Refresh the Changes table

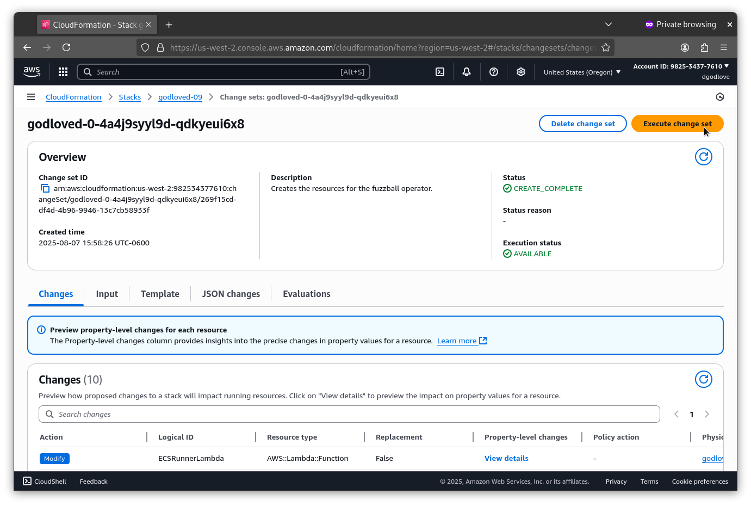tap(703, 379)
